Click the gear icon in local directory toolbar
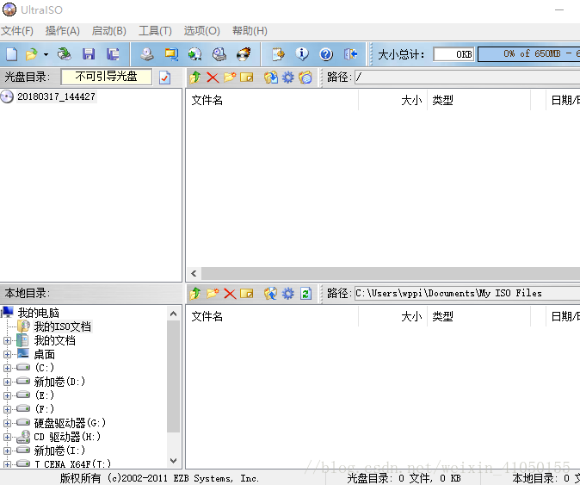This screenshot has height=485, width=580. click(288, 294)
